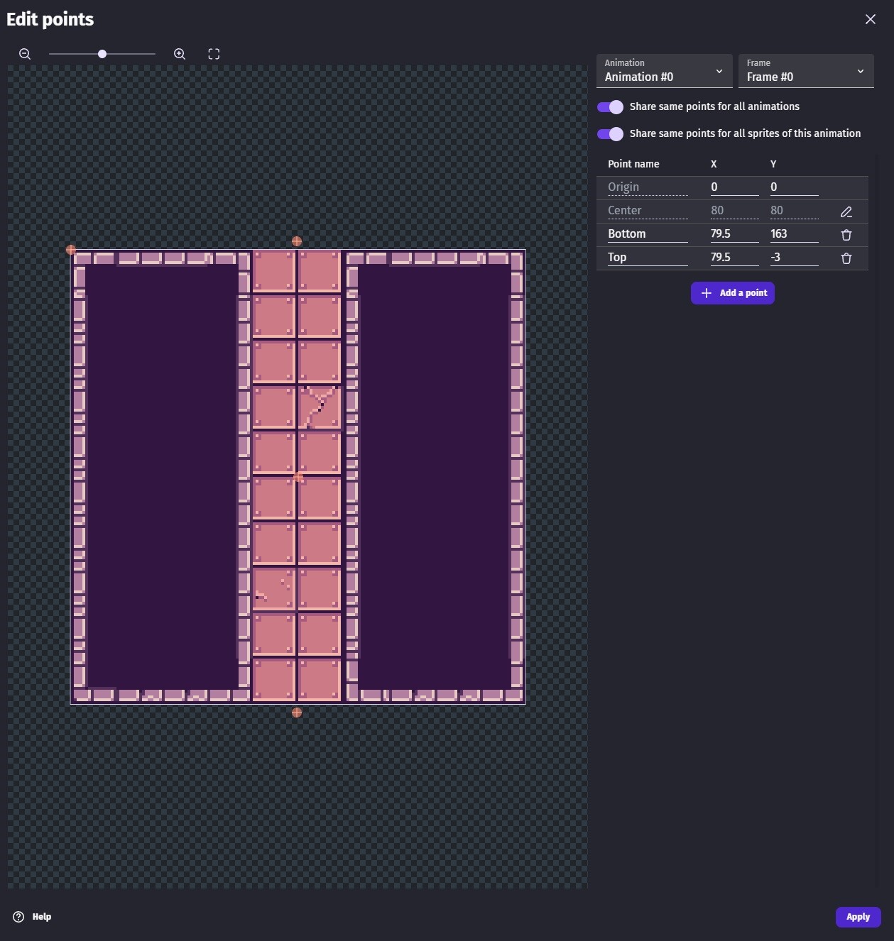The width and height of the screenshot is (894, 941).
Task: Click the Bottom point Y value field
Action: click(793, 234)
